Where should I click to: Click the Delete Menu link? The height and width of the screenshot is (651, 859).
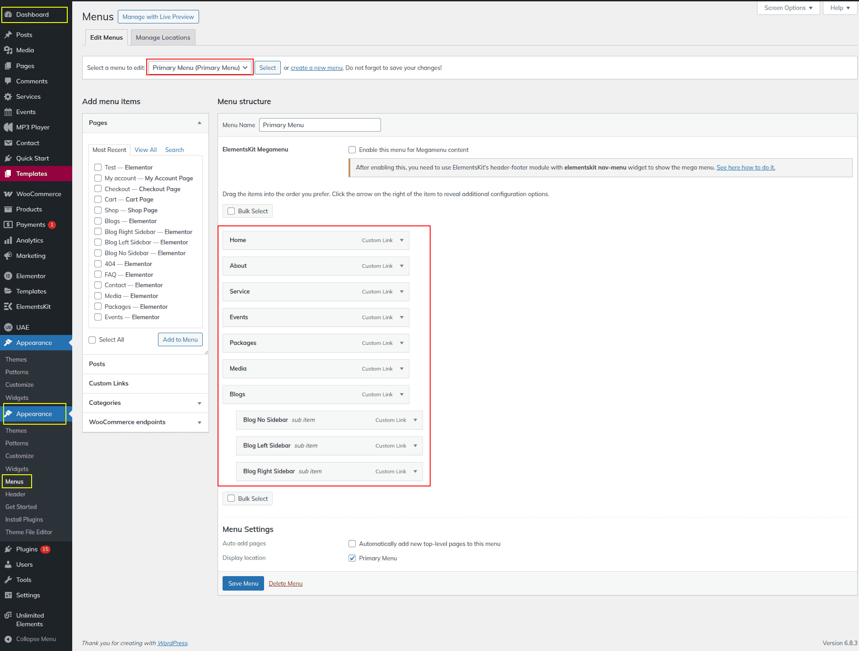pyautogui.click(x=285, y=583)
